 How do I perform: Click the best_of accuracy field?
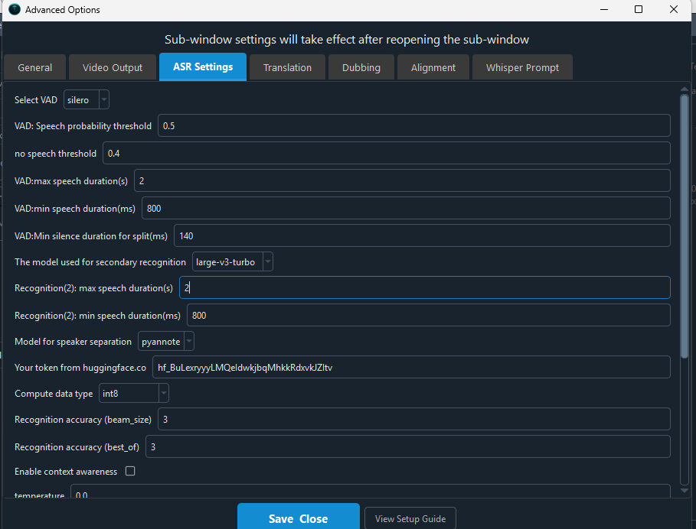(x=408, y=446)
